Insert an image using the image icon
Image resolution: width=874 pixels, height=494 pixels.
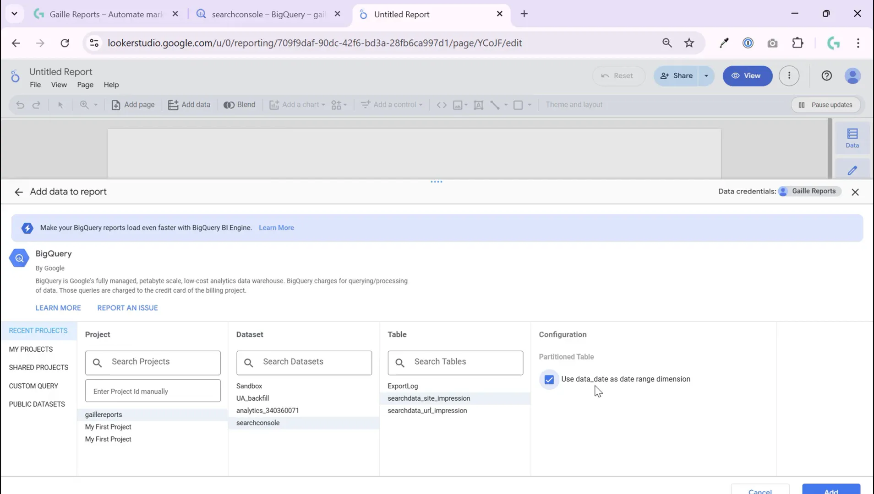pos(457,105)
